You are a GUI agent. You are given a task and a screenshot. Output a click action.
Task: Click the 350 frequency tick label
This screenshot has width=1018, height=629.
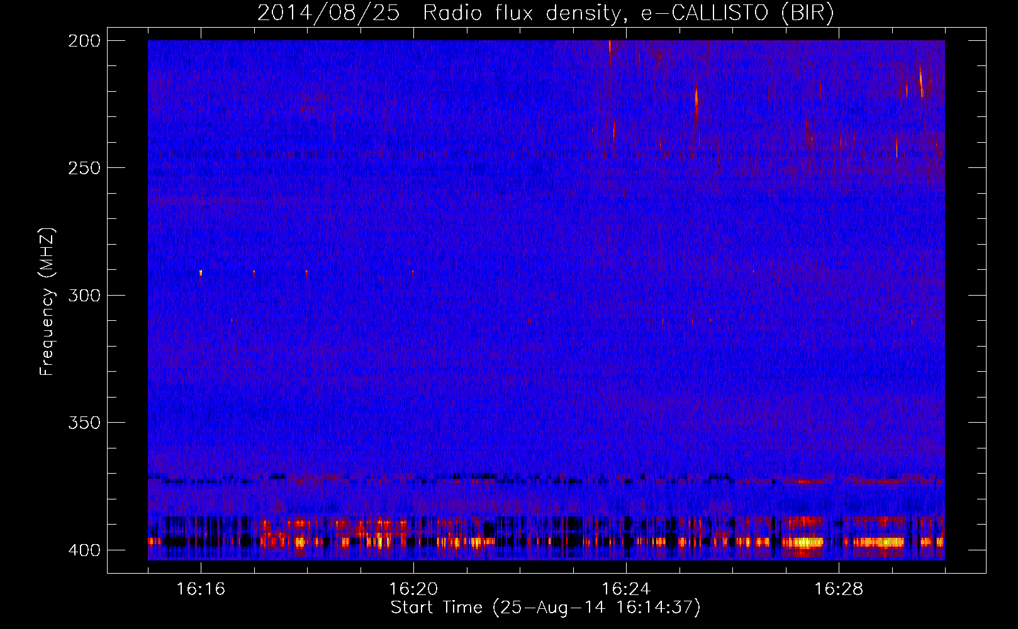(84, 423)
